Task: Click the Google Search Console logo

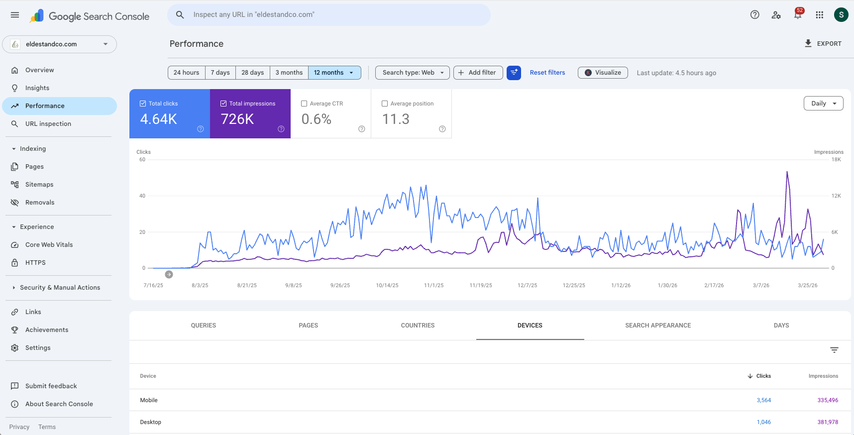Action: click(90, 16)
